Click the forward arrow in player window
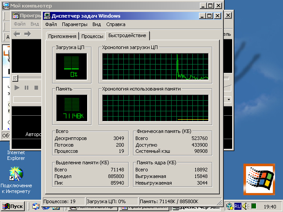283x212 pixels. point(27,34)
